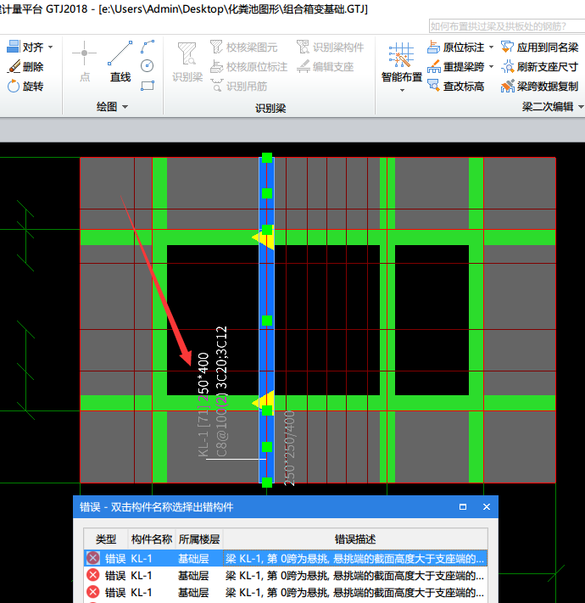Select the third KL-1 error row
585x603 pixels.
286,592
